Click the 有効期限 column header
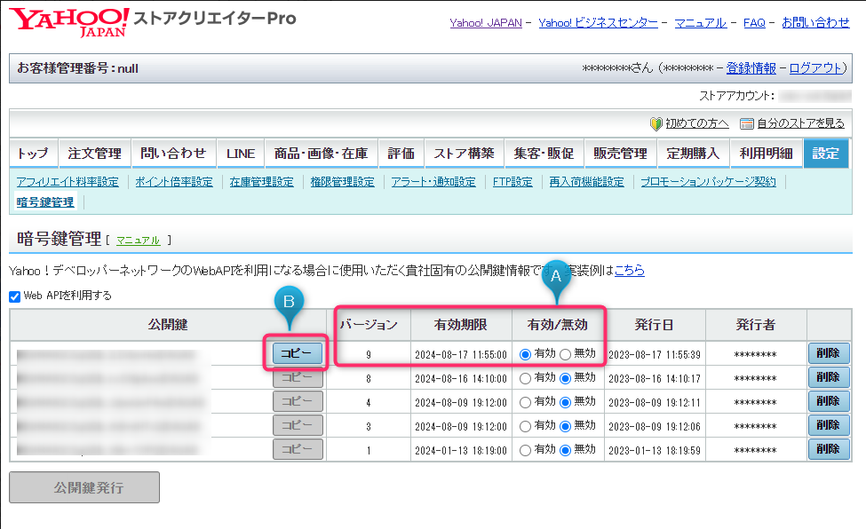Image resolution: width=866 pixels, height=529 pixels. tap(461, 325)
